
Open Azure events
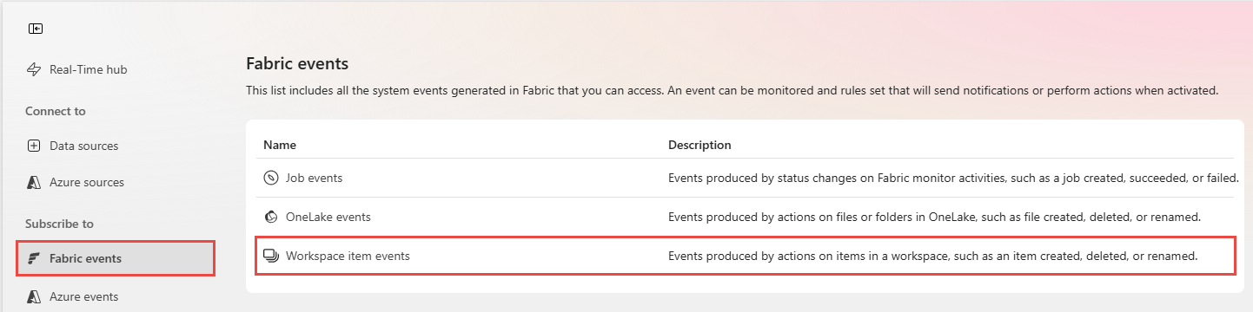[83, 296]
